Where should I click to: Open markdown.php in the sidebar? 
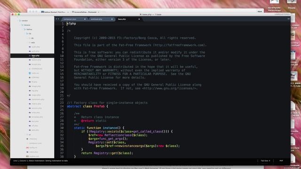pos(38,100)
